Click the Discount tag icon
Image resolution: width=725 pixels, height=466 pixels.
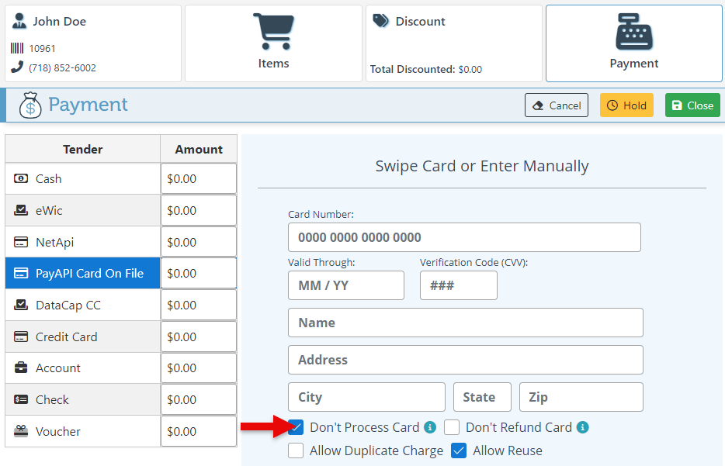click(380, 21)
